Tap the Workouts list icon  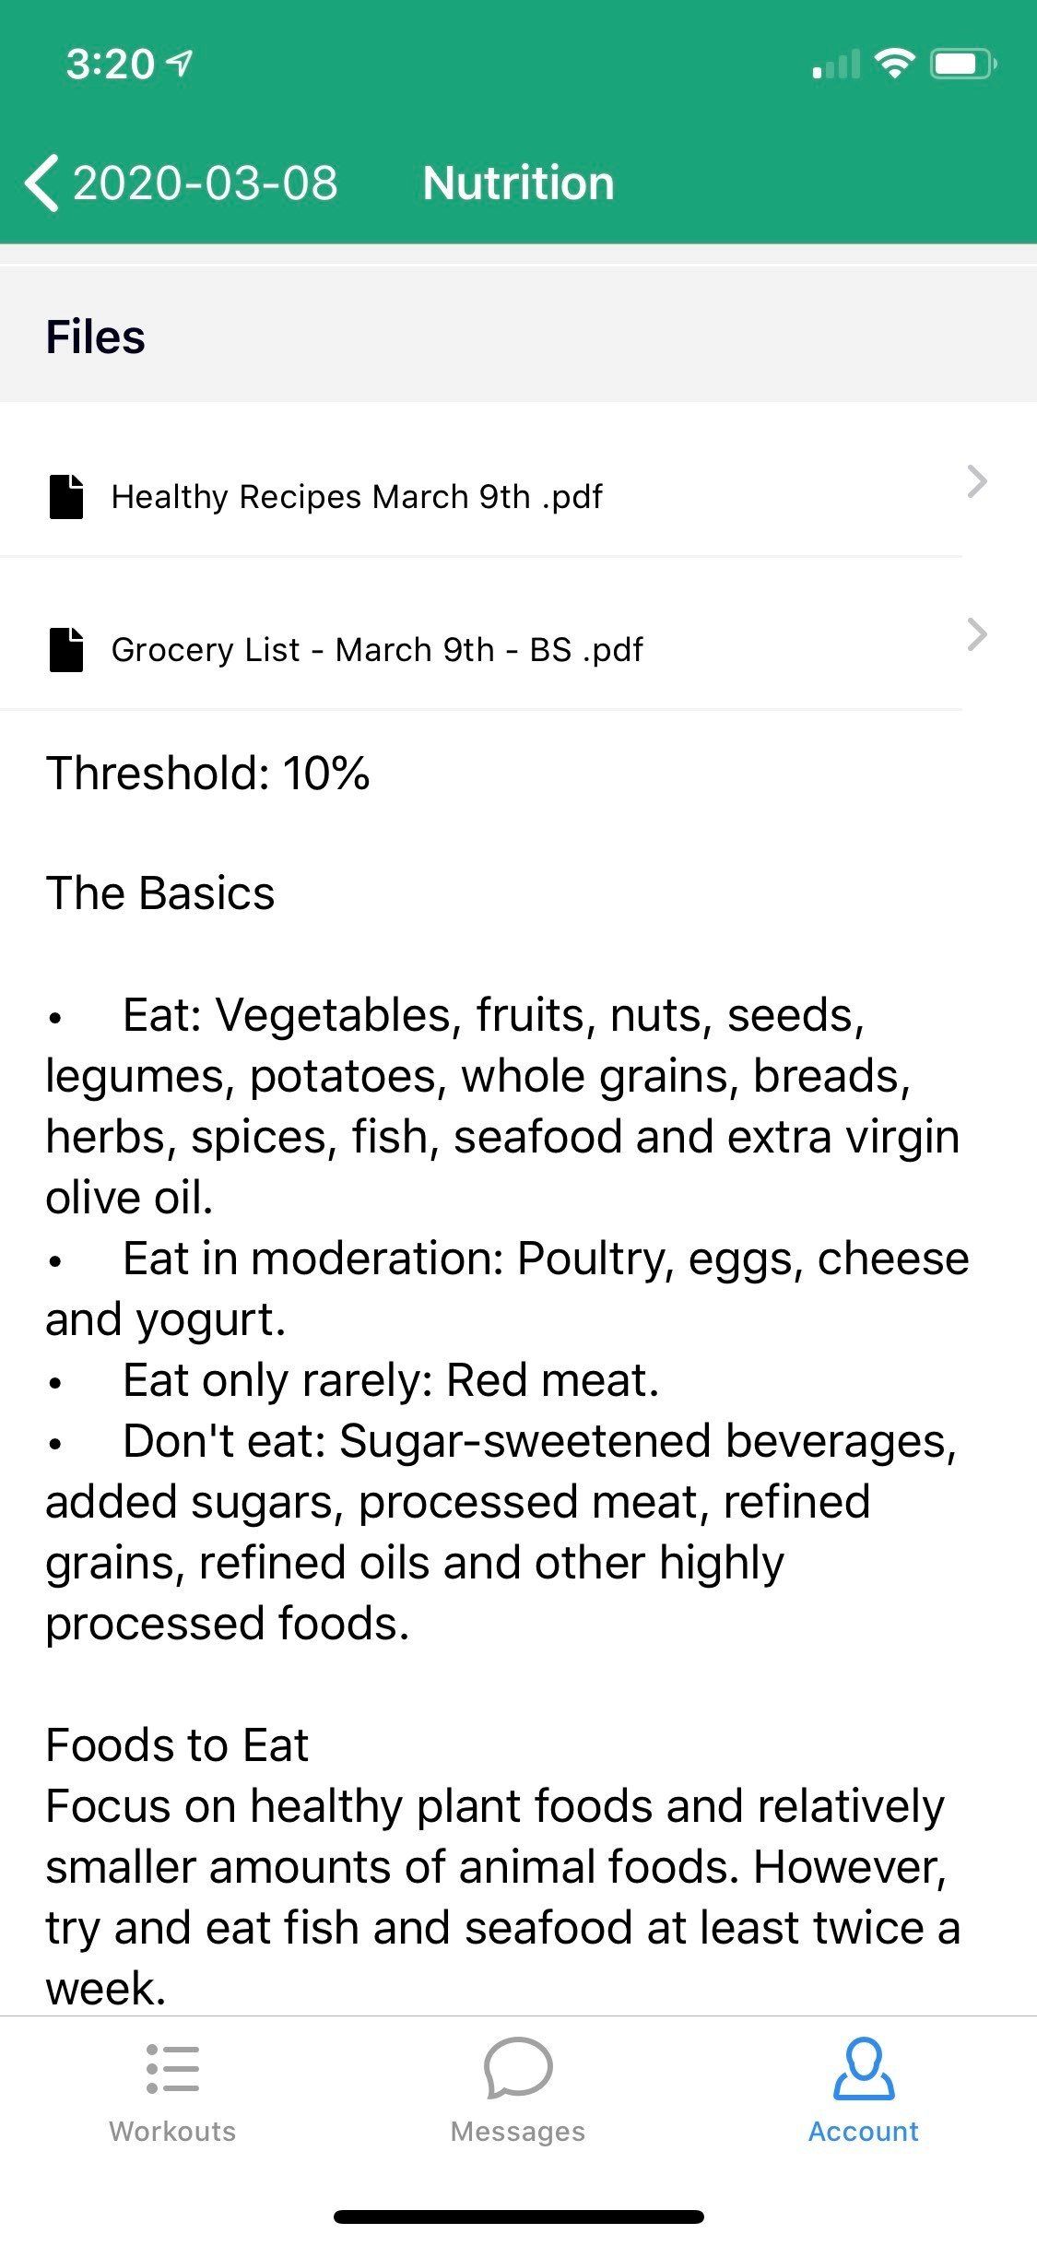pyautogui.click(x=172, y=2068)
